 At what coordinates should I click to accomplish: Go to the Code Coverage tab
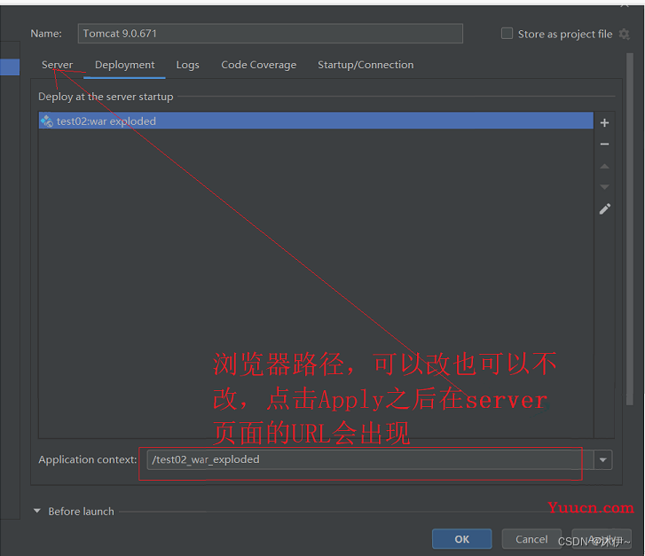[259, 65]
